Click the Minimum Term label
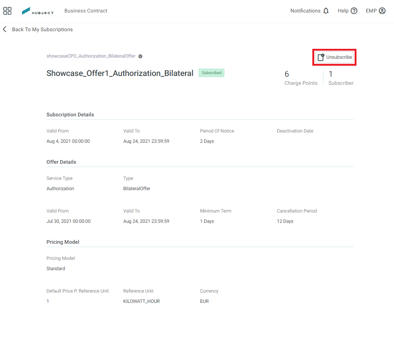The height and width of the screenshot is (348, 394). click(x=216, y=211)
